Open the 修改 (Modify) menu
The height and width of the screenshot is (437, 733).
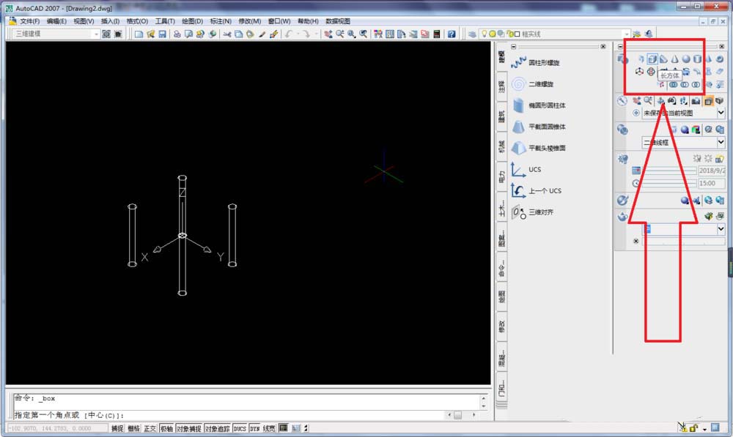(248, 20)
